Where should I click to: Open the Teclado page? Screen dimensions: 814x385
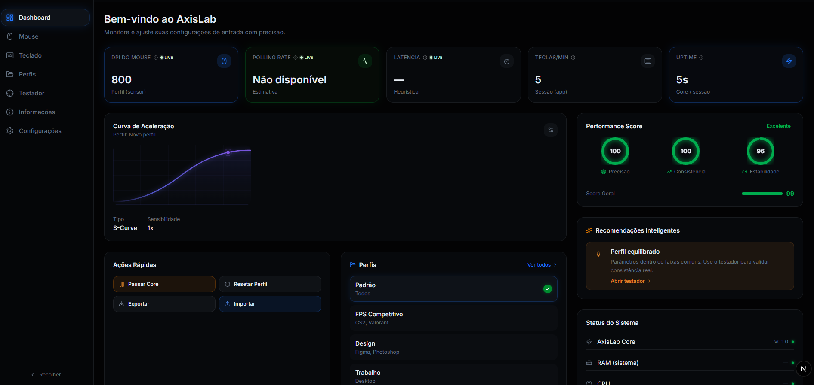[46, 55]
